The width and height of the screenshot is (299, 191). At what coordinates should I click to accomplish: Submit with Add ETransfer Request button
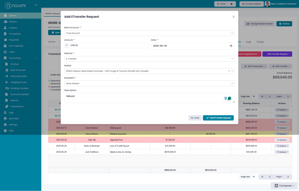pos(218,118)
